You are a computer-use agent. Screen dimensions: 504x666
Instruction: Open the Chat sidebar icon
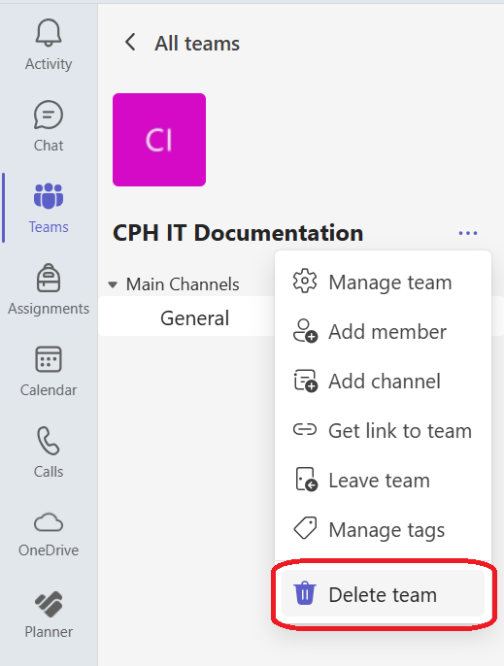49,115
